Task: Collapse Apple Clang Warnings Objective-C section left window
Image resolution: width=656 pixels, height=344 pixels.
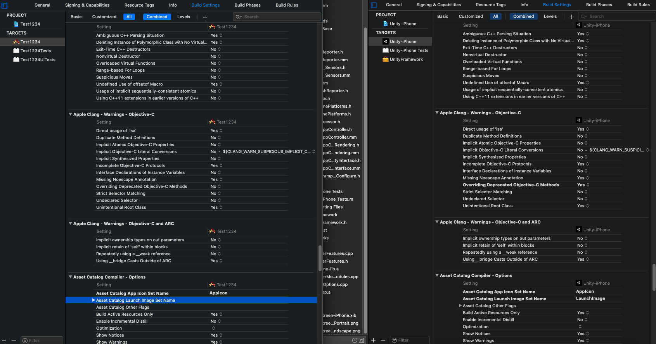Action: click(x=71, y=114)
